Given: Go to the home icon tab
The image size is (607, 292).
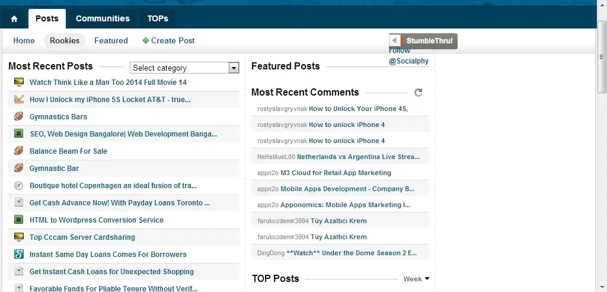Looking at the screenshot, I should coord(14,18).
